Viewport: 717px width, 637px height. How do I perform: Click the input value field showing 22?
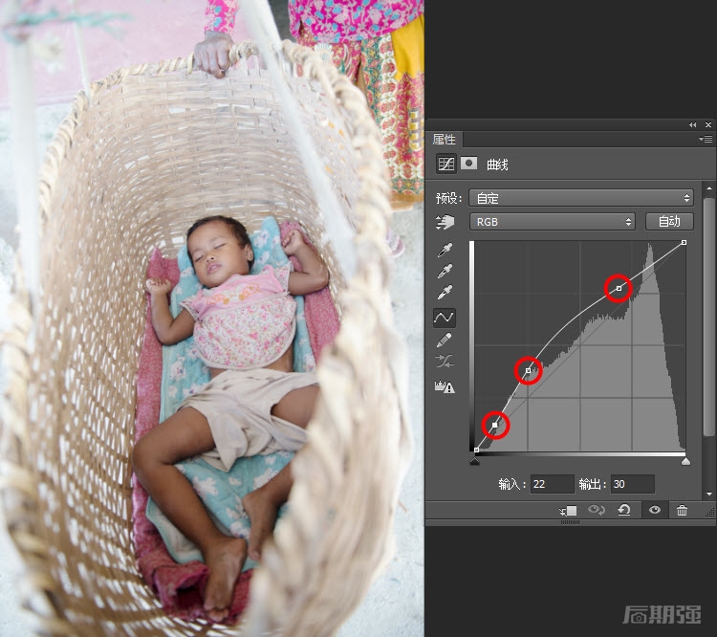[x=552, y=484]
